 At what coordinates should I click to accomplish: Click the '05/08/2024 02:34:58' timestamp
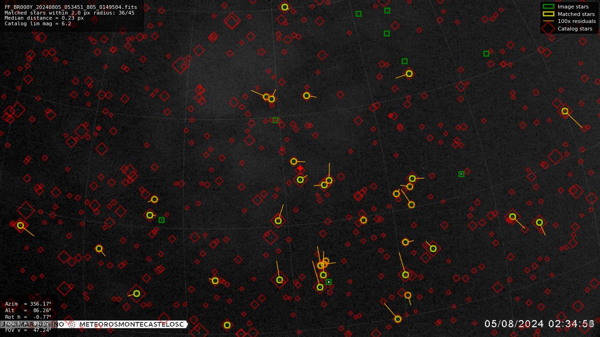[539, 323]
